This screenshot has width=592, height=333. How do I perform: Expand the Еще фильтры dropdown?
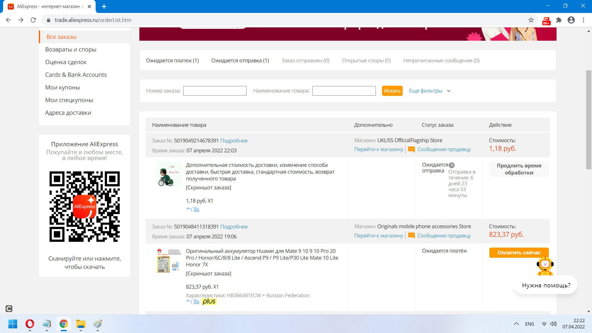point(430,91)
